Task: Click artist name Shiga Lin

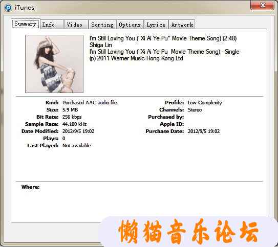Action: 100,45
